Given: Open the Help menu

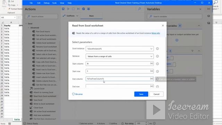Looking at the screenshot, I should [x=69, y=3].
